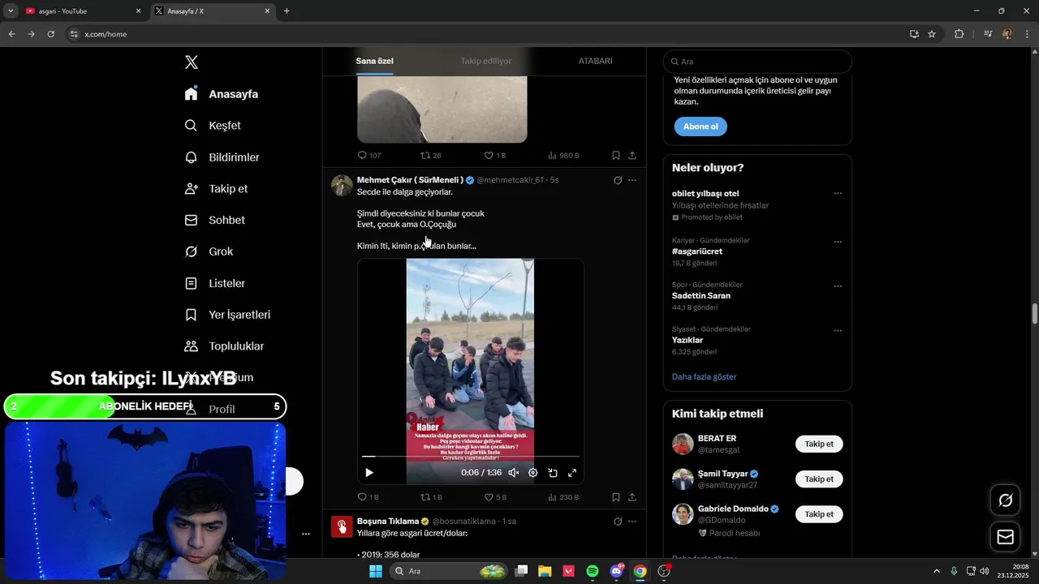Enter video fullscreen
Image resolution: width=1039 pixels, height=584 pixels.
click(572, 473)
